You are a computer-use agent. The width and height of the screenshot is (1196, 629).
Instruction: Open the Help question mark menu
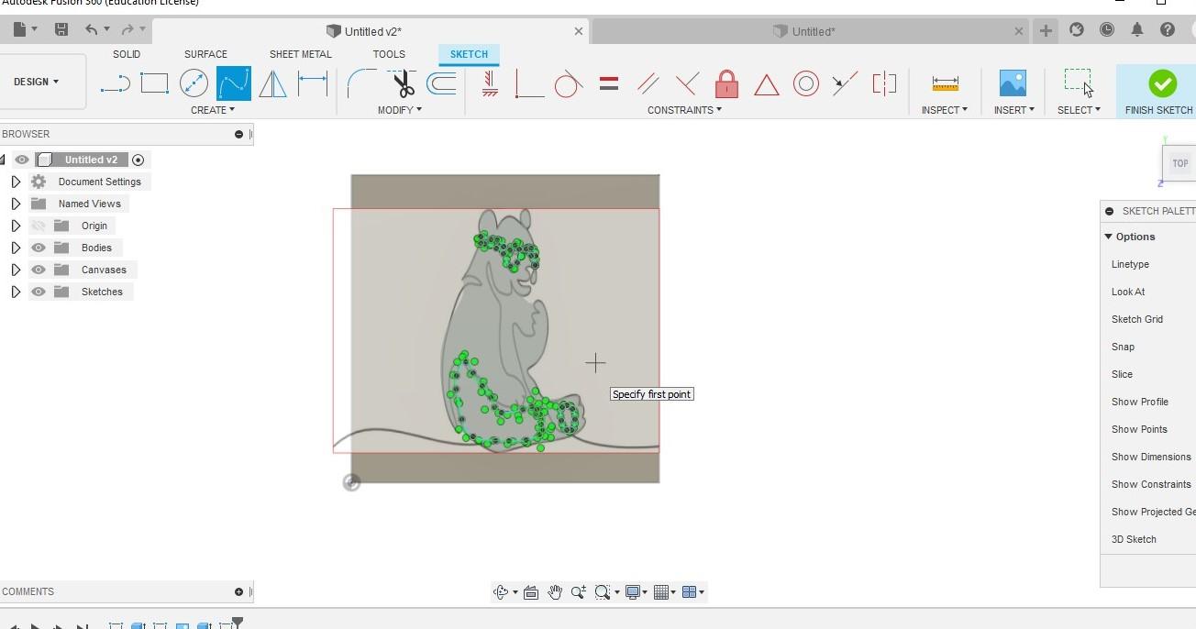[x=1168, y=29]
